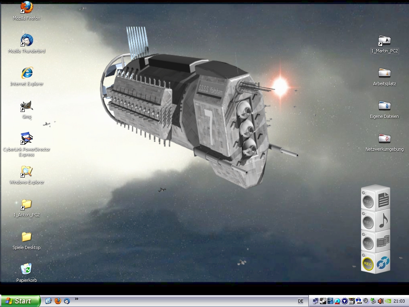Select the Mozilla Thunderbird desktop icon
Image resolution: width=409 pixels, height=307 pixels.
[x=26, y=40]
